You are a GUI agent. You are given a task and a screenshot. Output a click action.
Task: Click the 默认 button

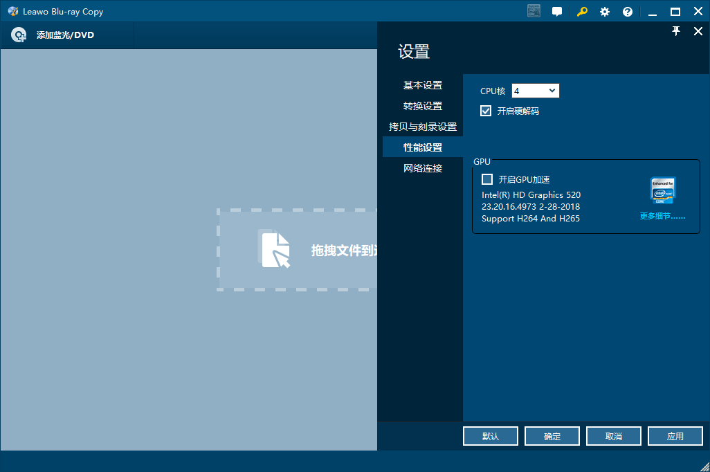(x=491, y=436)
